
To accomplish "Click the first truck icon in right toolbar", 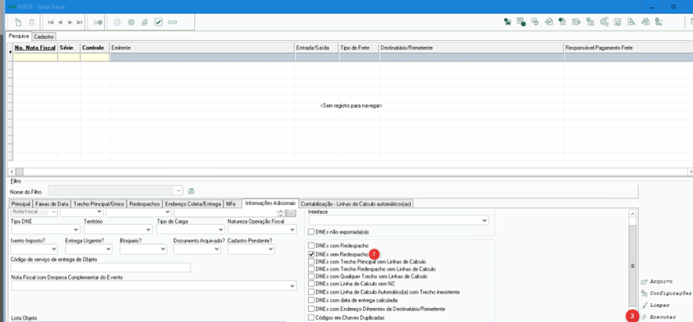I will click(508, 22).
